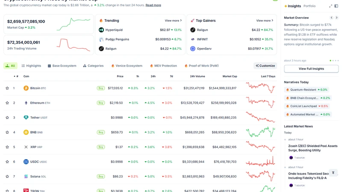Sort table by Market Cap column
Screen dimensions: 342x192
230,76
